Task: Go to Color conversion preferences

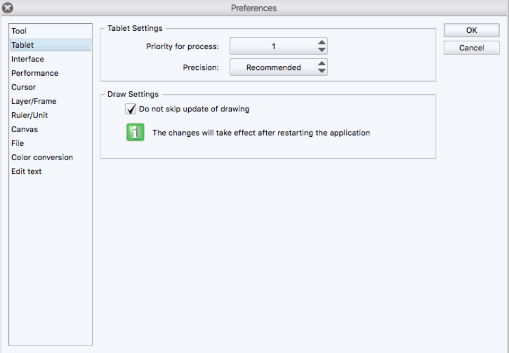Action: (x=42, y=157)
